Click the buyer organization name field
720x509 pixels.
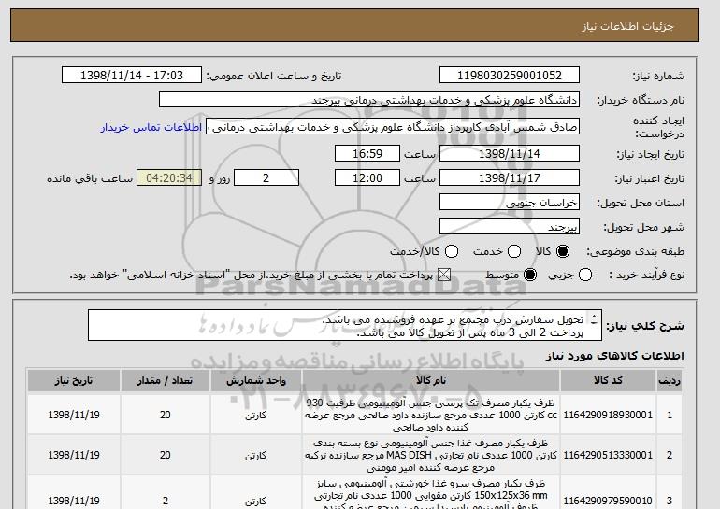(x=369, y=100)
